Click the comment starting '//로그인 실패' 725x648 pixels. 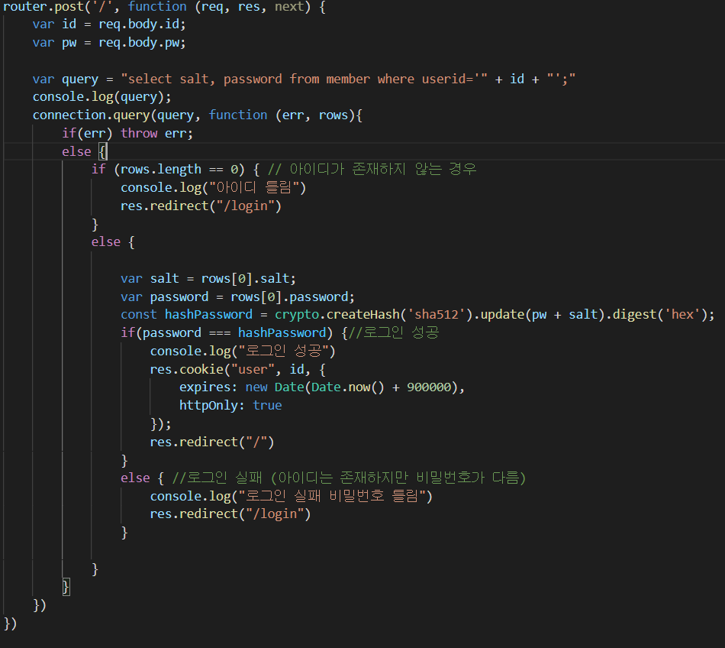349,478
